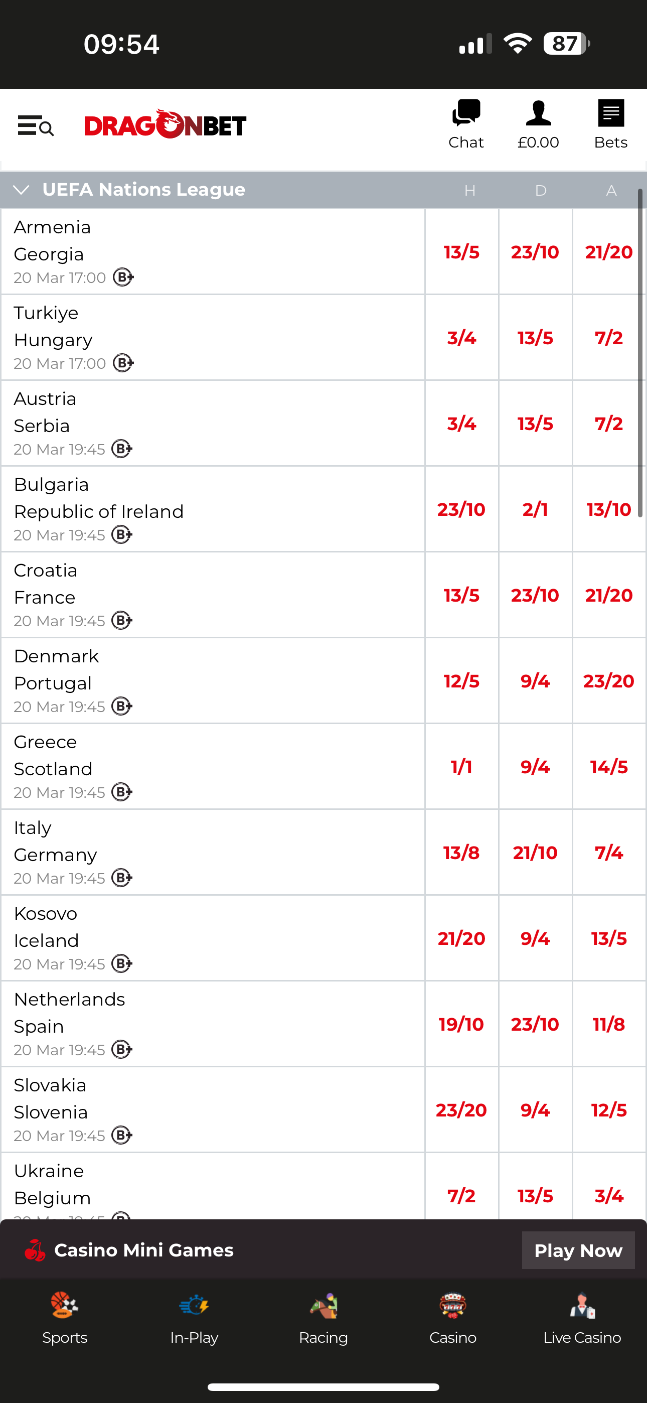Screen dimensions: 647x1403
Task: Open the Bet Builder icon for Italy vs Germany
Action: coord(123,878)
